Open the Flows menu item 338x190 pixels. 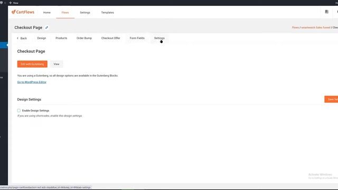point(65,13)
